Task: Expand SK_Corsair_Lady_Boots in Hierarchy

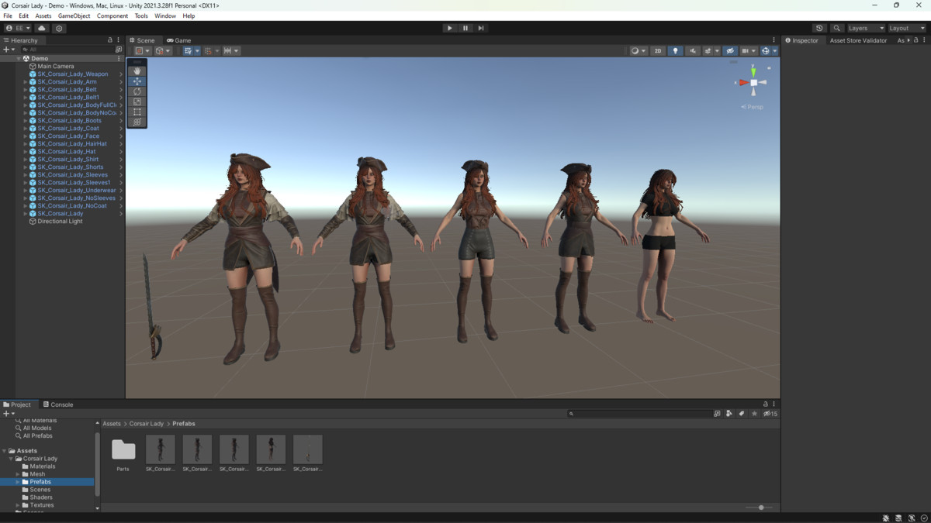Action: tap(26, 121)
